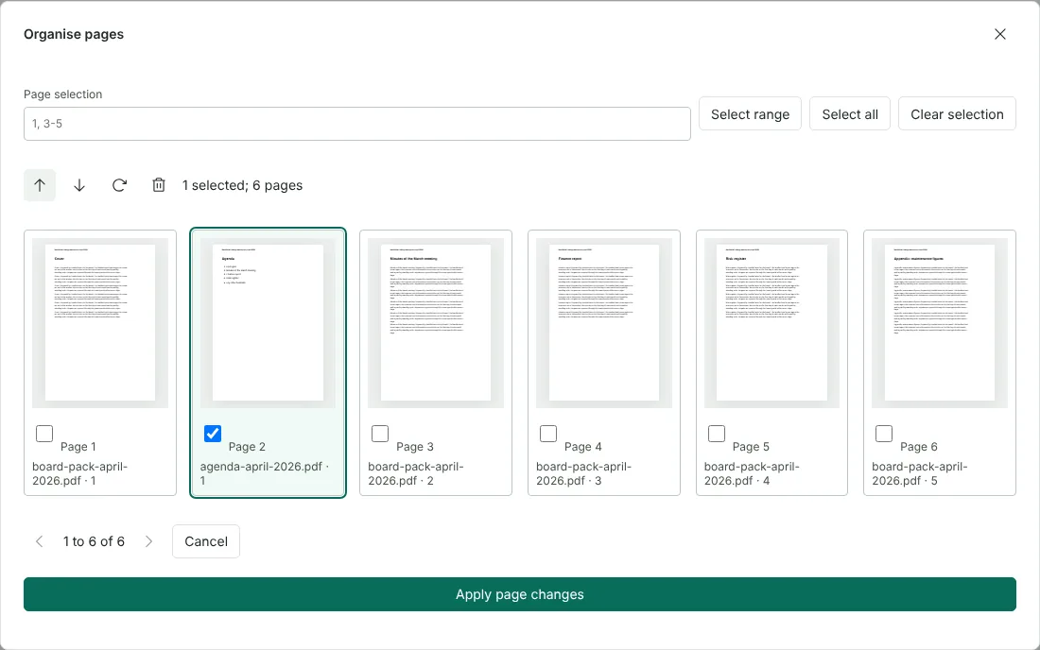Image resolution: width=1040 pixels, height=650 pixels.
Task: Click the Clear selection button
Action: pyautogui.click(x=957, y=114)
